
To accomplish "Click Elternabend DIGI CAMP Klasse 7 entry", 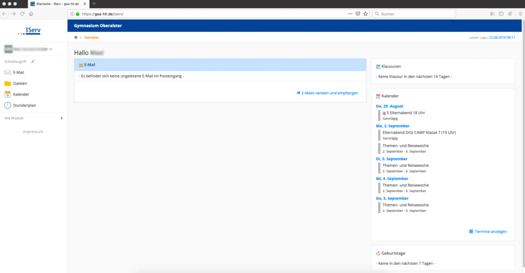I will [x=419, y=133].
